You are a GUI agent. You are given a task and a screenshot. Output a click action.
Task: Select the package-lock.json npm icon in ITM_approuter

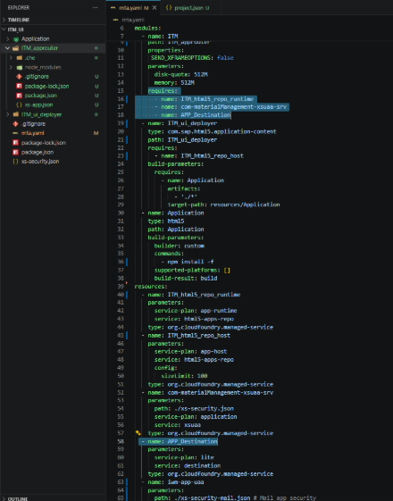(x=19, y=86)
